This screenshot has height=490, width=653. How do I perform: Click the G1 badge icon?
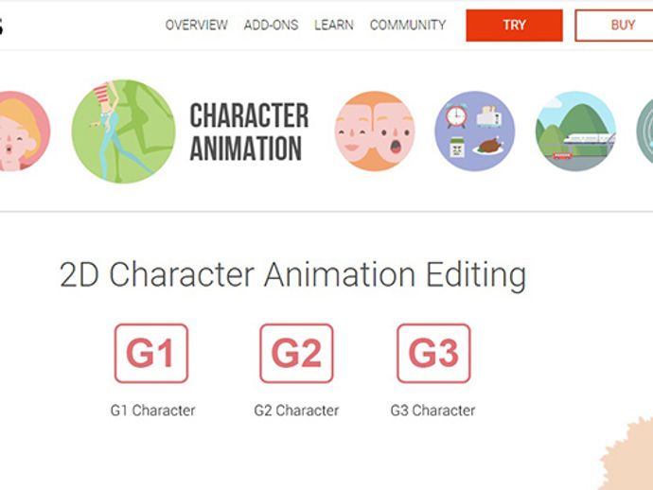click(x=151, y=354)
